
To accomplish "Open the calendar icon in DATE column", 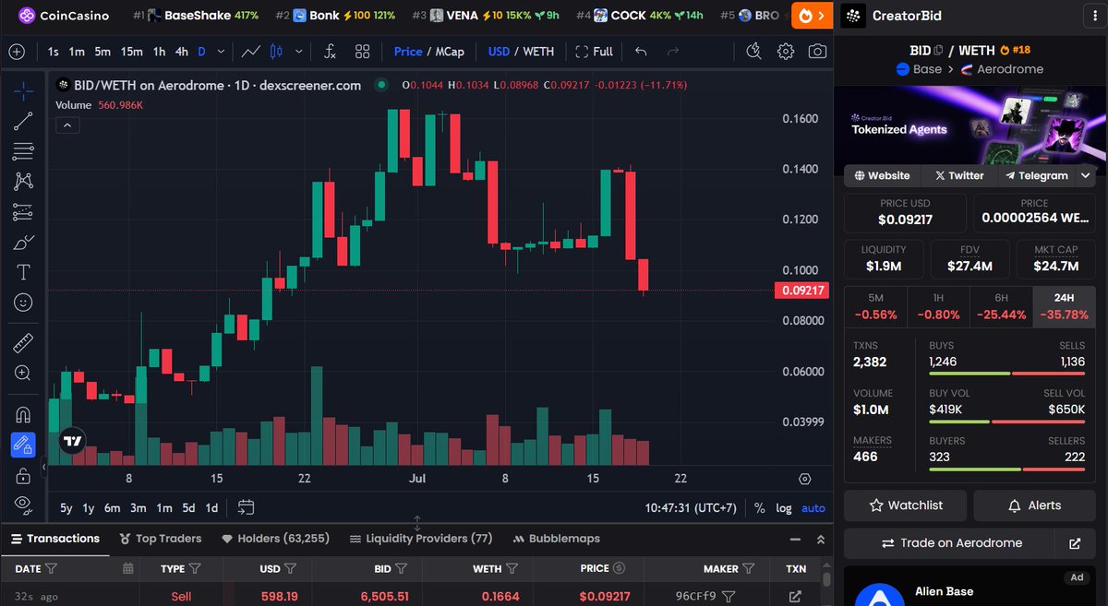I will (x=128, y=569).
